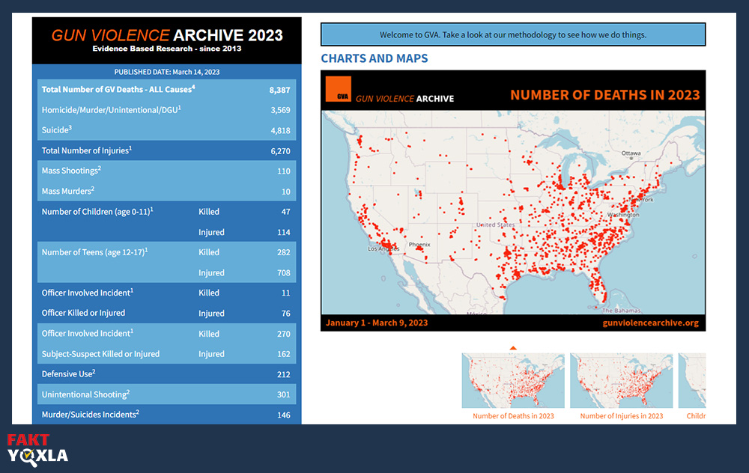Click the orange carousel indicator arrow above thumbnails
This screenshot has width=749, height=473.
point(513,348)
